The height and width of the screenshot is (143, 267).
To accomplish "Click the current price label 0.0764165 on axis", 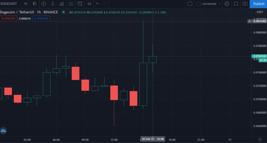I will point(259,56).
